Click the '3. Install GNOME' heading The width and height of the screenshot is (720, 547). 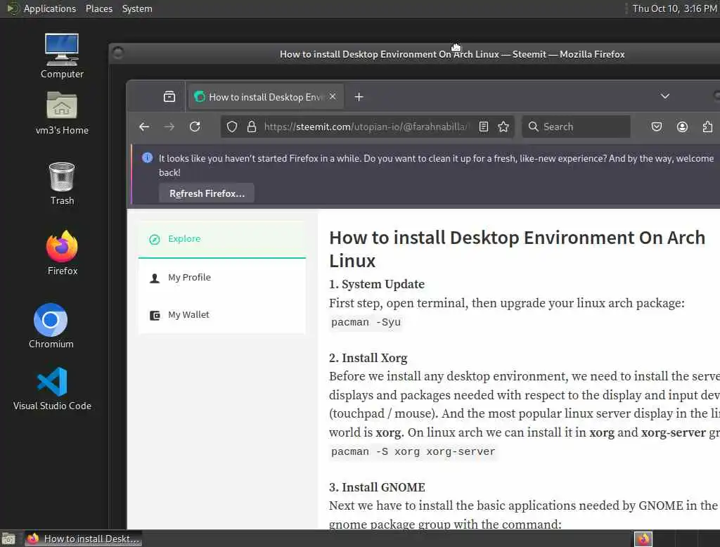click(x=377, y=487)
